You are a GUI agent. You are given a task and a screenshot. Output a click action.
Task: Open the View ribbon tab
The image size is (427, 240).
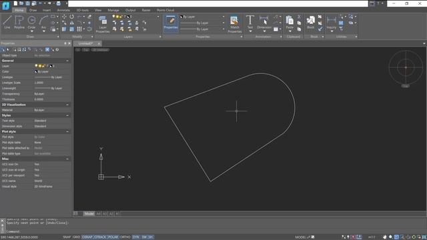tap(98, 10)
